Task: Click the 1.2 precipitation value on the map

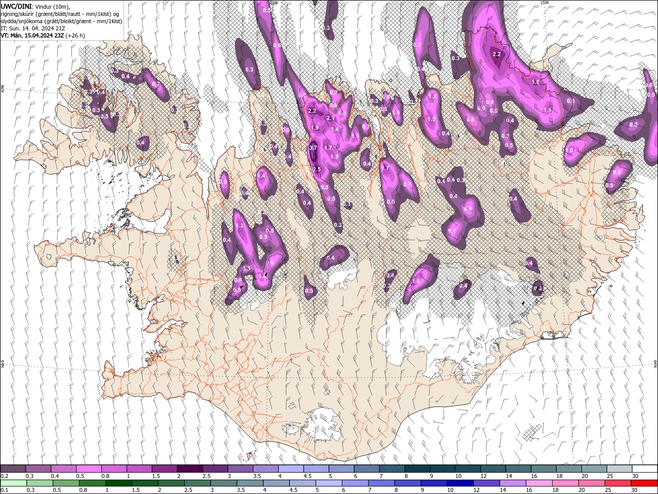Action: click(x=432, y=96)
